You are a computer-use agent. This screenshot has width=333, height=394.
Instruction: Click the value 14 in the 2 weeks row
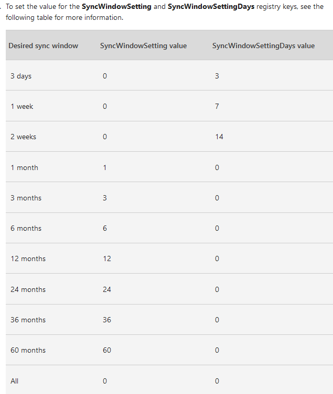click(x=219, y=137)
